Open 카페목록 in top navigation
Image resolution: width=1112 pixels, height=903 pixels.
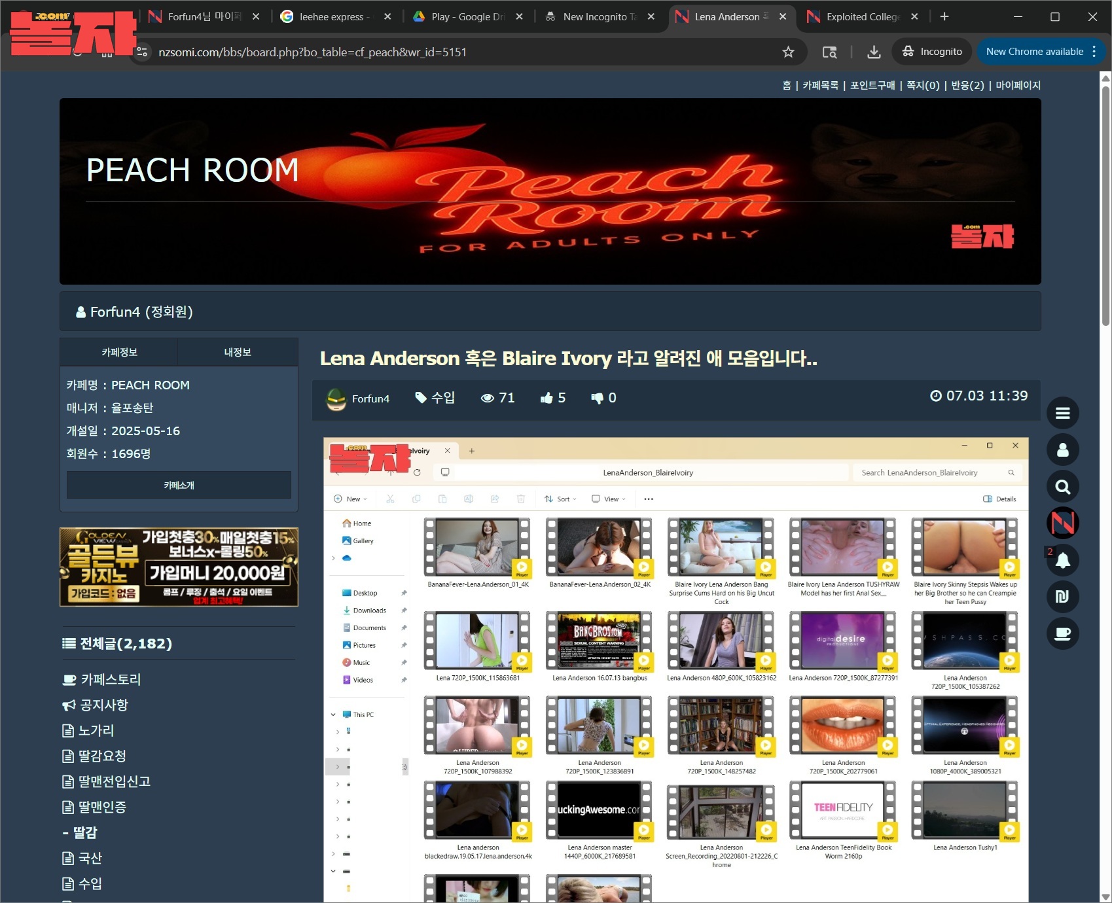pyautogui.click(x=820, y=85)
